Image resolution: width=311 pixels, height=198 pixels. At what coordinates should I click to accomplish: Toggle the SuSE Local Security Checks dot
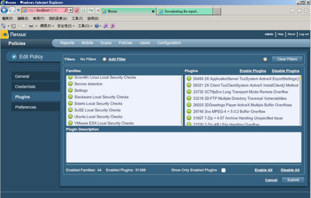[x=70, y=110]
